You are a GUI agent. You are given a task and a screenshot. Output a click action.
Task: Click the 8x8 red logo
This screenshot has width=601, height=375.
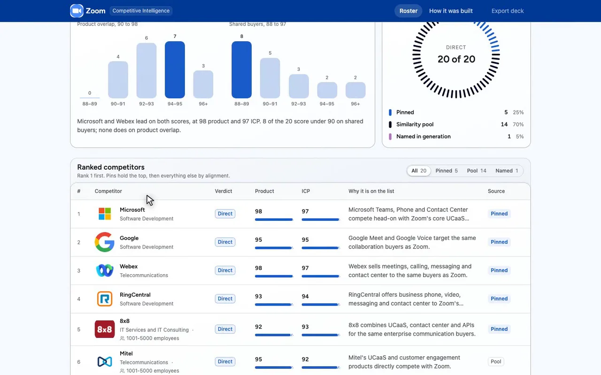[x=105, y=330]
